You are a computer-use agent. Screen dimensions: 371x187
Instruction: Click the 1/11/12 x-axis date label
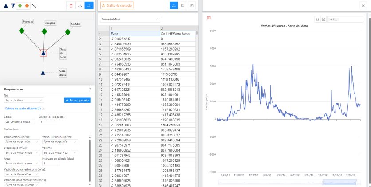tap(253, 175)
